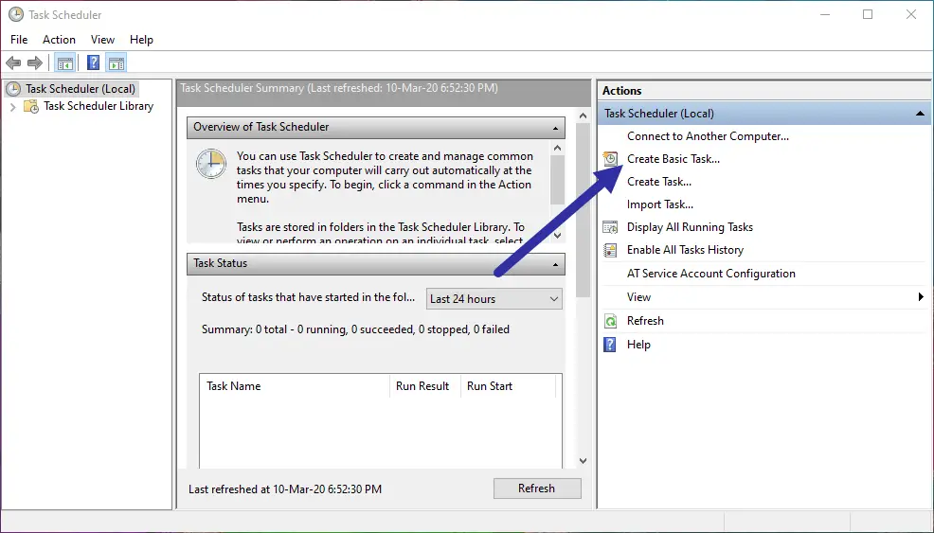Click the summary pane scrollbar down arrow
This screenshot has width=934, height=533.
pyautogui.click(x=583, y=460)
